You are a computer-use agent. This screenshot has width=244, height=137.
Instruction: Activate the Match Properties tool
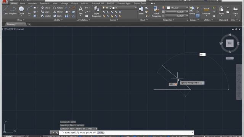point(156,12)
